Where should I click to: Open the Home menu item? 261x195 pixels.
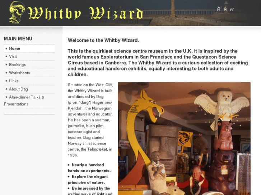29,48
